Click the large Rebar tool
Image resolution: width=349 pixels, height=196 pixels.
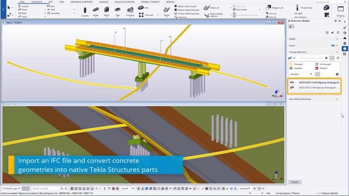[x=166, y=12]
